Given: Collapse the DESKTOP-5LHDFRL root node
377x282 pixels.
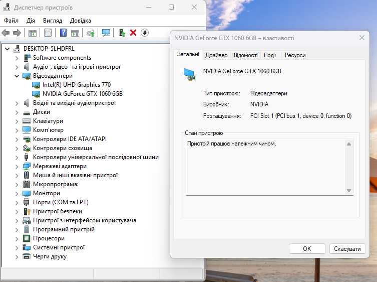Looking at the screenshot, I should tap(8, 49).
